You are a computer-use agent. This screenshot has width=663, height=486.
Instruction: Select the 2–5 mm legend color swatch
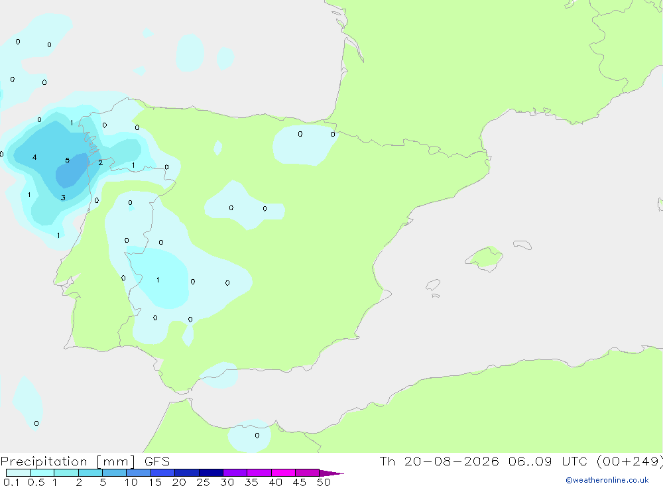(90, 473)
